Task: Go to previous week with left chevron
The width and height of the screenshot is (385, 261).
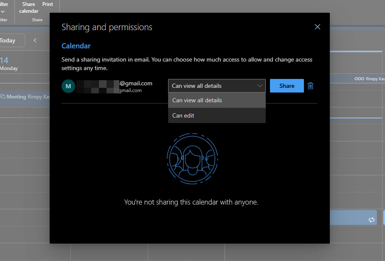Action: point(35,40)
